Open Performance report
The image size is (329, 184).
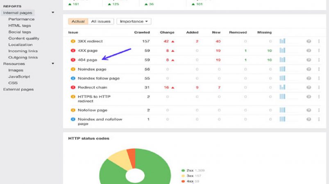(x=21, y=19)
